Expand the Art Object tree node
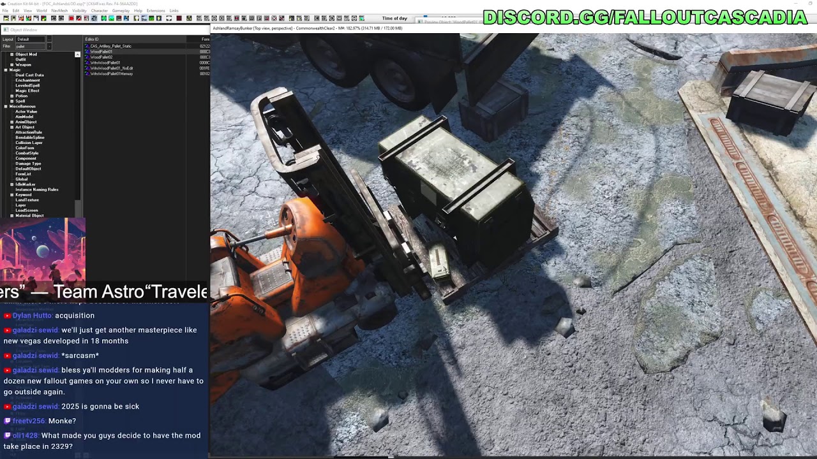Viewport: 817px width, 459px height. [11, 127]
